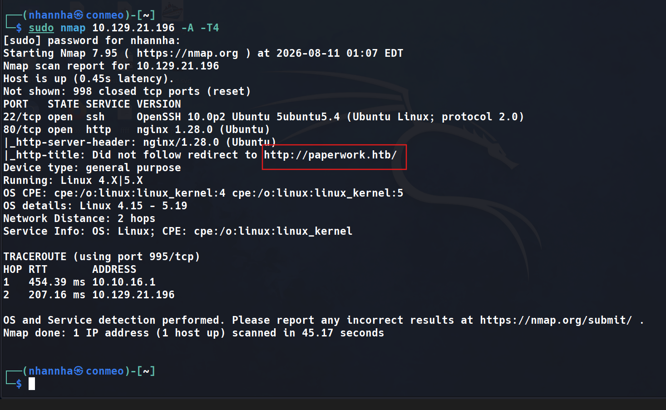Click the conmeo hostname in the top prompt
666x410 pixels.
click(104, 15)
